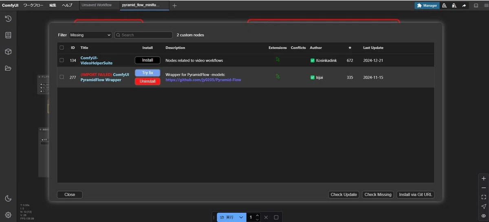Image resolution: width=489 pixels, height=222 pixels.
Task: Open the workflows folder sidebar icon
Action: click(8, 68)
